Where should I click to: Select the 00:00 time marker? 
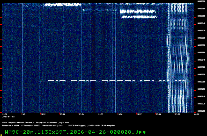pyautogui.click(x=197, y=114)
